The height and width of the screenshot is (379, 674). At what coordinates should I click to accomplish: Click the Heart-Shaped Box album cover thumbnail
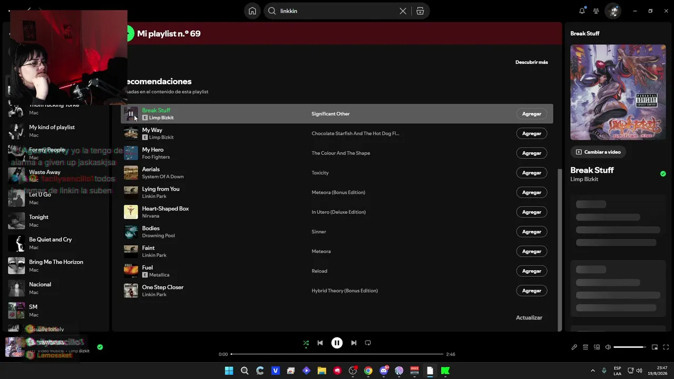point(131,212)
